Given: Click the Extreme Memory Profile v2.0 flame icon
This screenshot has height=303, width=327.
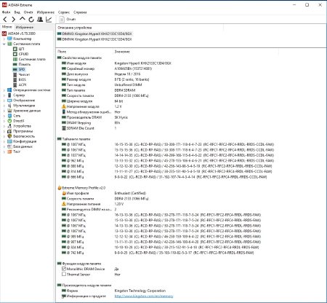Looking at the screenshot, I should pyautogui.click(x=60, y=188).
